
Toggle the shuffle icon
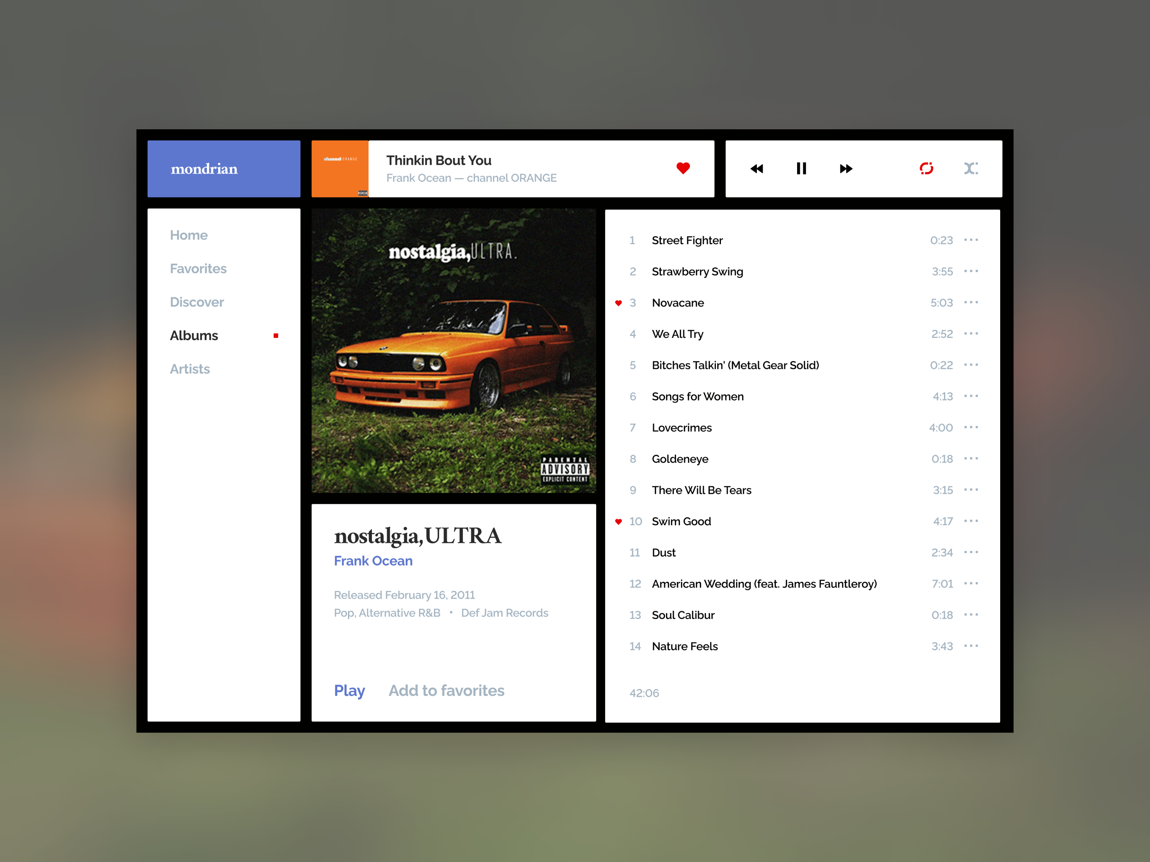click(971, 168)
